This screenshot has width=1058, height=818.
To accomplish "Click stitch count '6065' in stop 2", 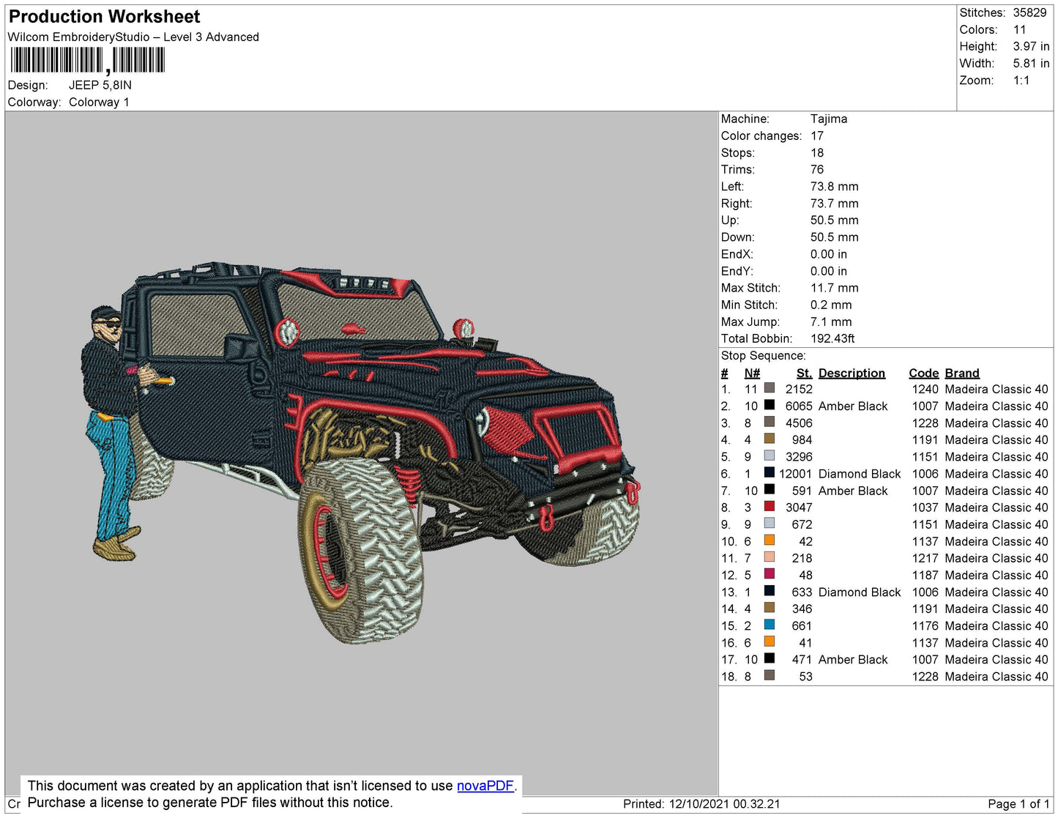I will pyautogui.click(x=799, y=406).
